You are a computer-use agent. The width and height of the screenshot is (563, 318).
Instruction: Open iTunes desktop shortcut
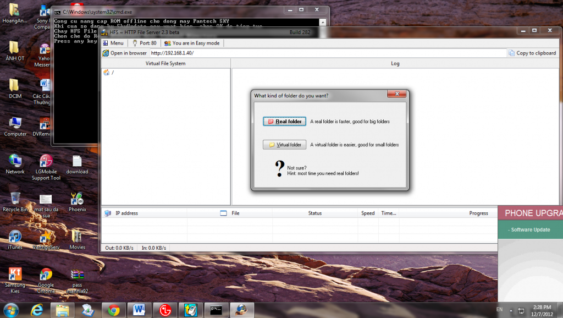(15, 238)
